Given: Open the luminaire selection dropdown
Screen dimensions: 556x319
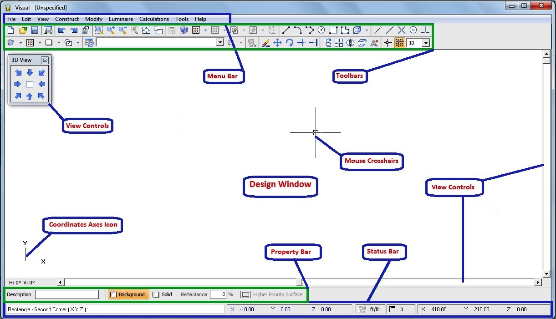Looking at the screenshot, I should click(220, 42).
